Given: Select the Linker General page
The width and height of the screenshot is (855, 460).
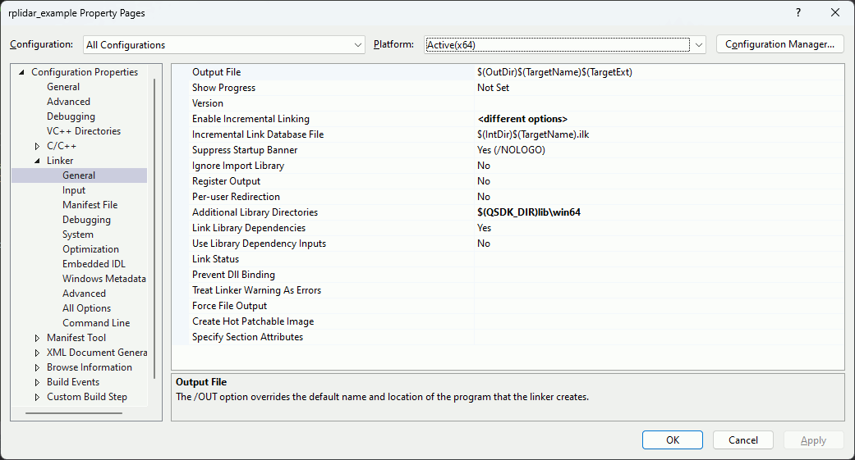Looking at the screenshot, I should click(x=79, y=175).
